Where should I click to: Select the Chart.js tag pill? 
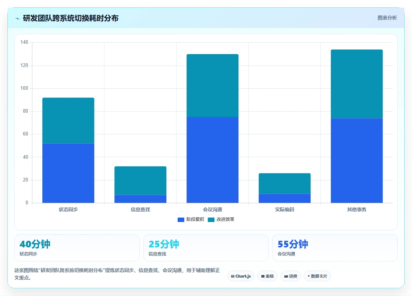tap(241, 276)
